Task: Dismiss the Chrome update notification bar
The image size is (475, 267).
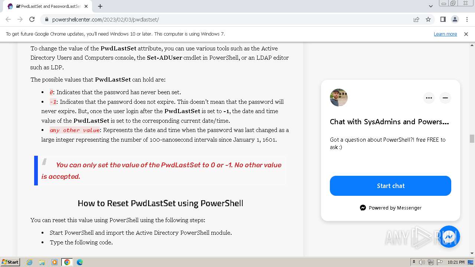Action: point(466,34)
